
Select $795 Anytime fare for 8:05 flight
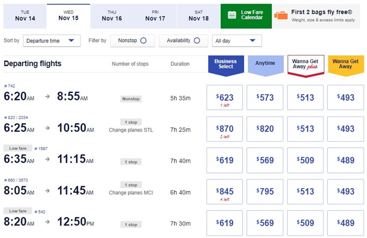[265, 191]
